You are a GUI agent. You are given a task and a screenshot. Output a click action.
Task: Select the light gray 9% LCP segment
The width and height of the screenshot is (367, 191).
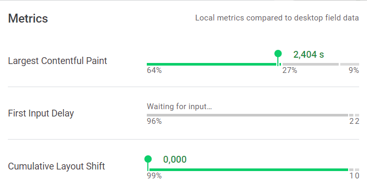(350, 64)
